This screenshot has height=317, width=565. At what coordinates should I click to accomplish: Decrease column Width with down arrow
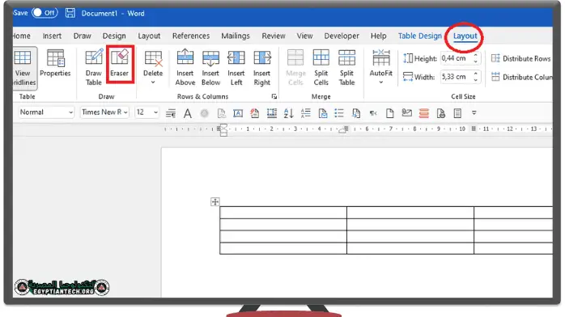click(x=476, y=80)
